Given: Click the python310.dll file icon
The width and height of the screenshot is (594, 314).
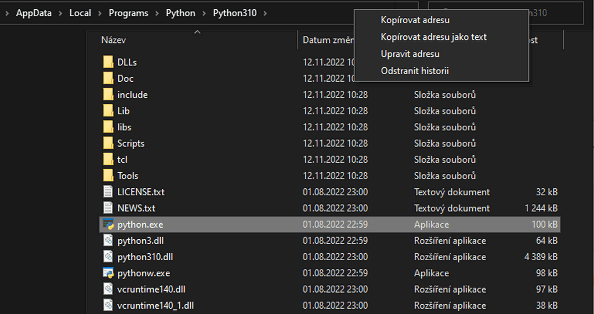Looking at the screenshot, I should pyautogui.click(x=108, y=257).
